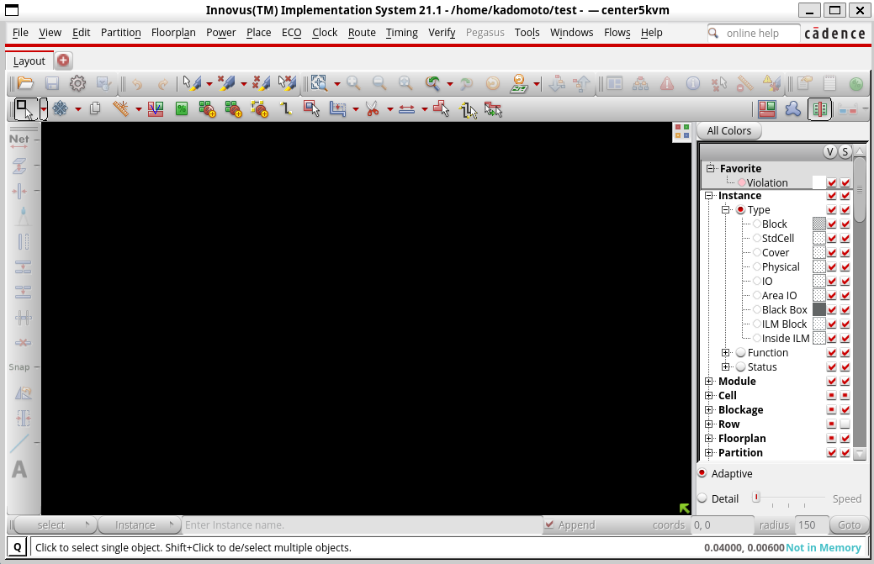Click the red plus new tab icon
Image resolution: width=874 pixels, height=564 pixels.
63,61
